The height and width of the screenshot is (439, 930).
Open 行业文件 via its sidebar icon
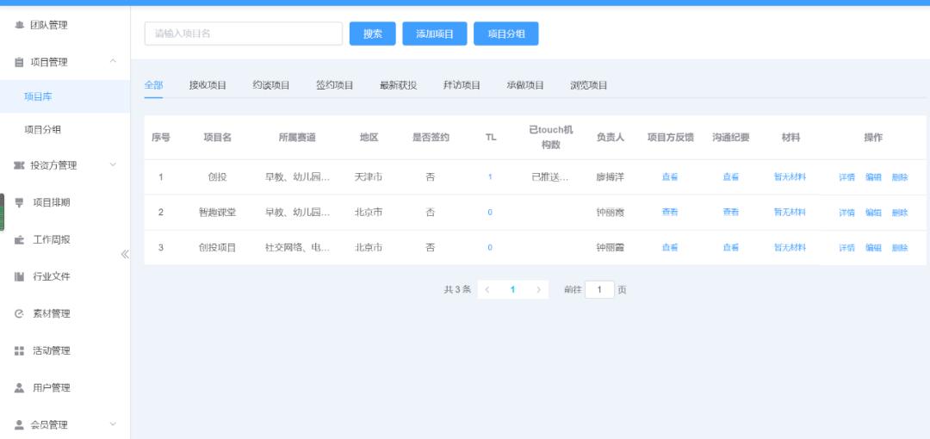coord(19,276)
